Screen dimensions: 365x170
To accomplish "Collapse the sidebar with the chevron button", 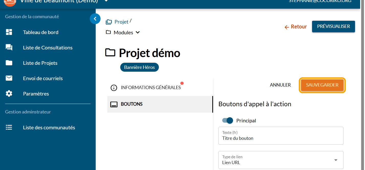I will coord(95,19).
